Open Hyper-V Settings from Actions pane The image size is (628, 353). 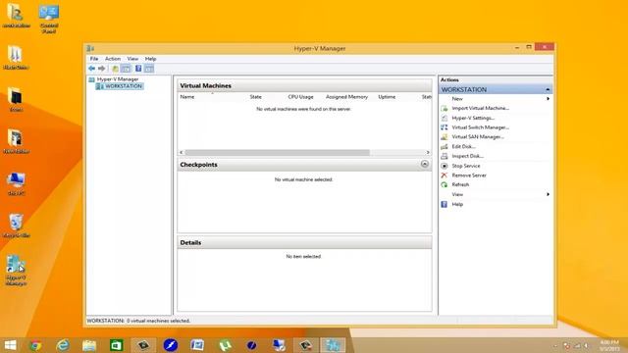pyautogui.click(x=473, y=118)
